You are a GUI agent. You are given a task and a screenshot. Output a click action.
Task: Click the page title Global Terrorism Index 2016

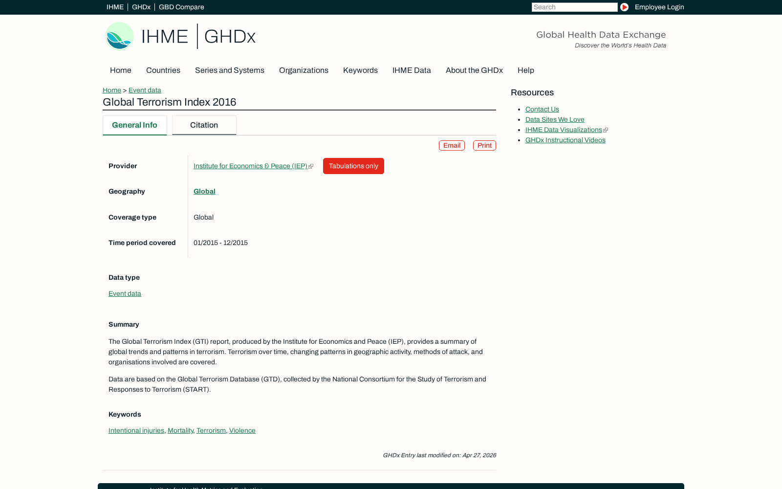coord(170,102)
